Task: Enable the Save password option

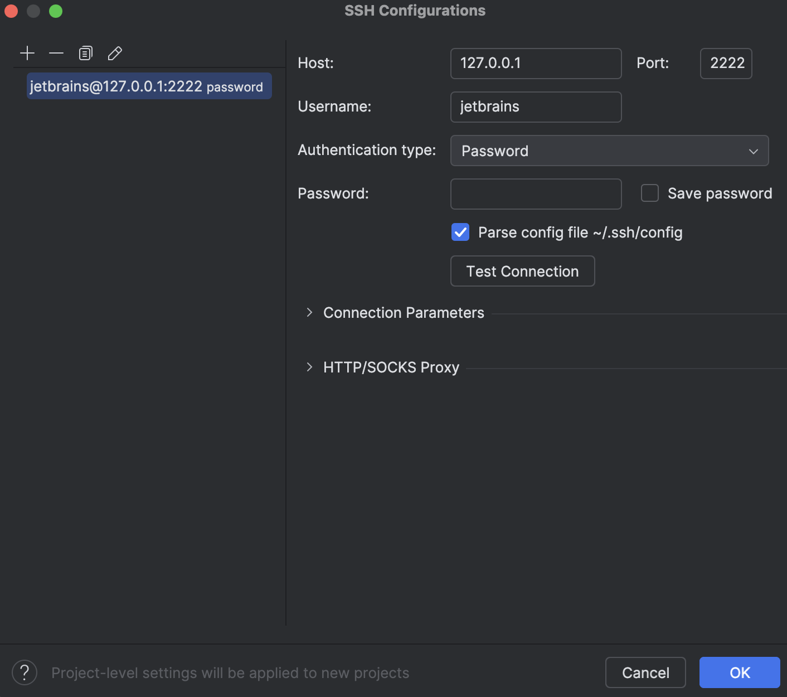Action: (x=649, y=193)
